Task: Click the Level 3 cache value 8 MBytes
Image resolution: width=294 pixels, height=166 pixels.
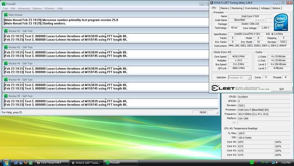Action: coord(278,68)
